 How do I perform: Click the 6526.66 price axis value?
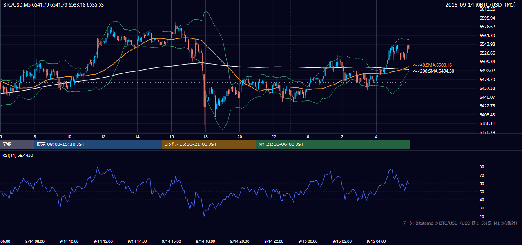point(487,53)
